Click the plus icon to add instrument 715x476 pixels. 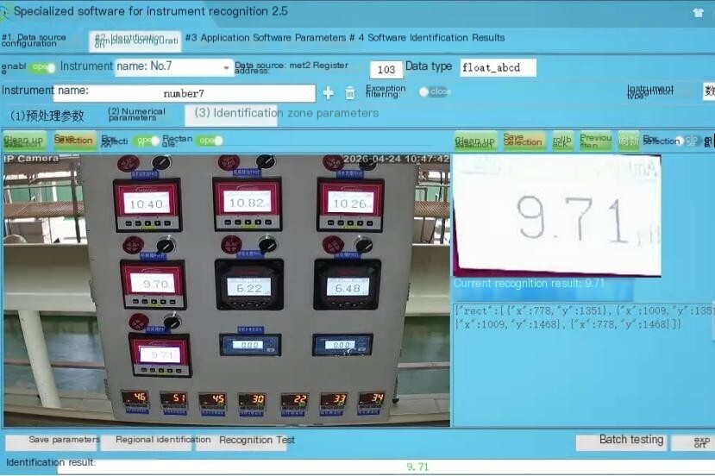(329, 93)
